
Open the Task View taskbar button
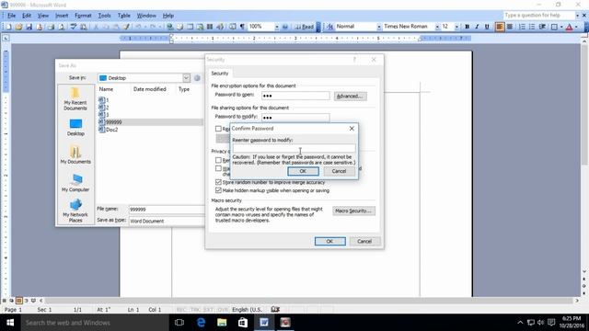point(179,323)
